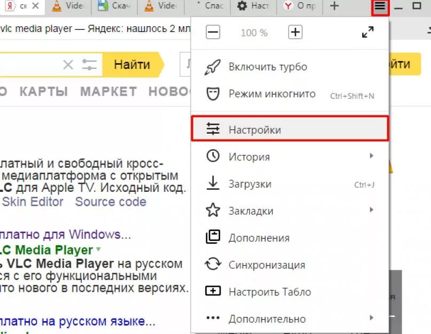Click the rocket icon for turbo mode

213,67
